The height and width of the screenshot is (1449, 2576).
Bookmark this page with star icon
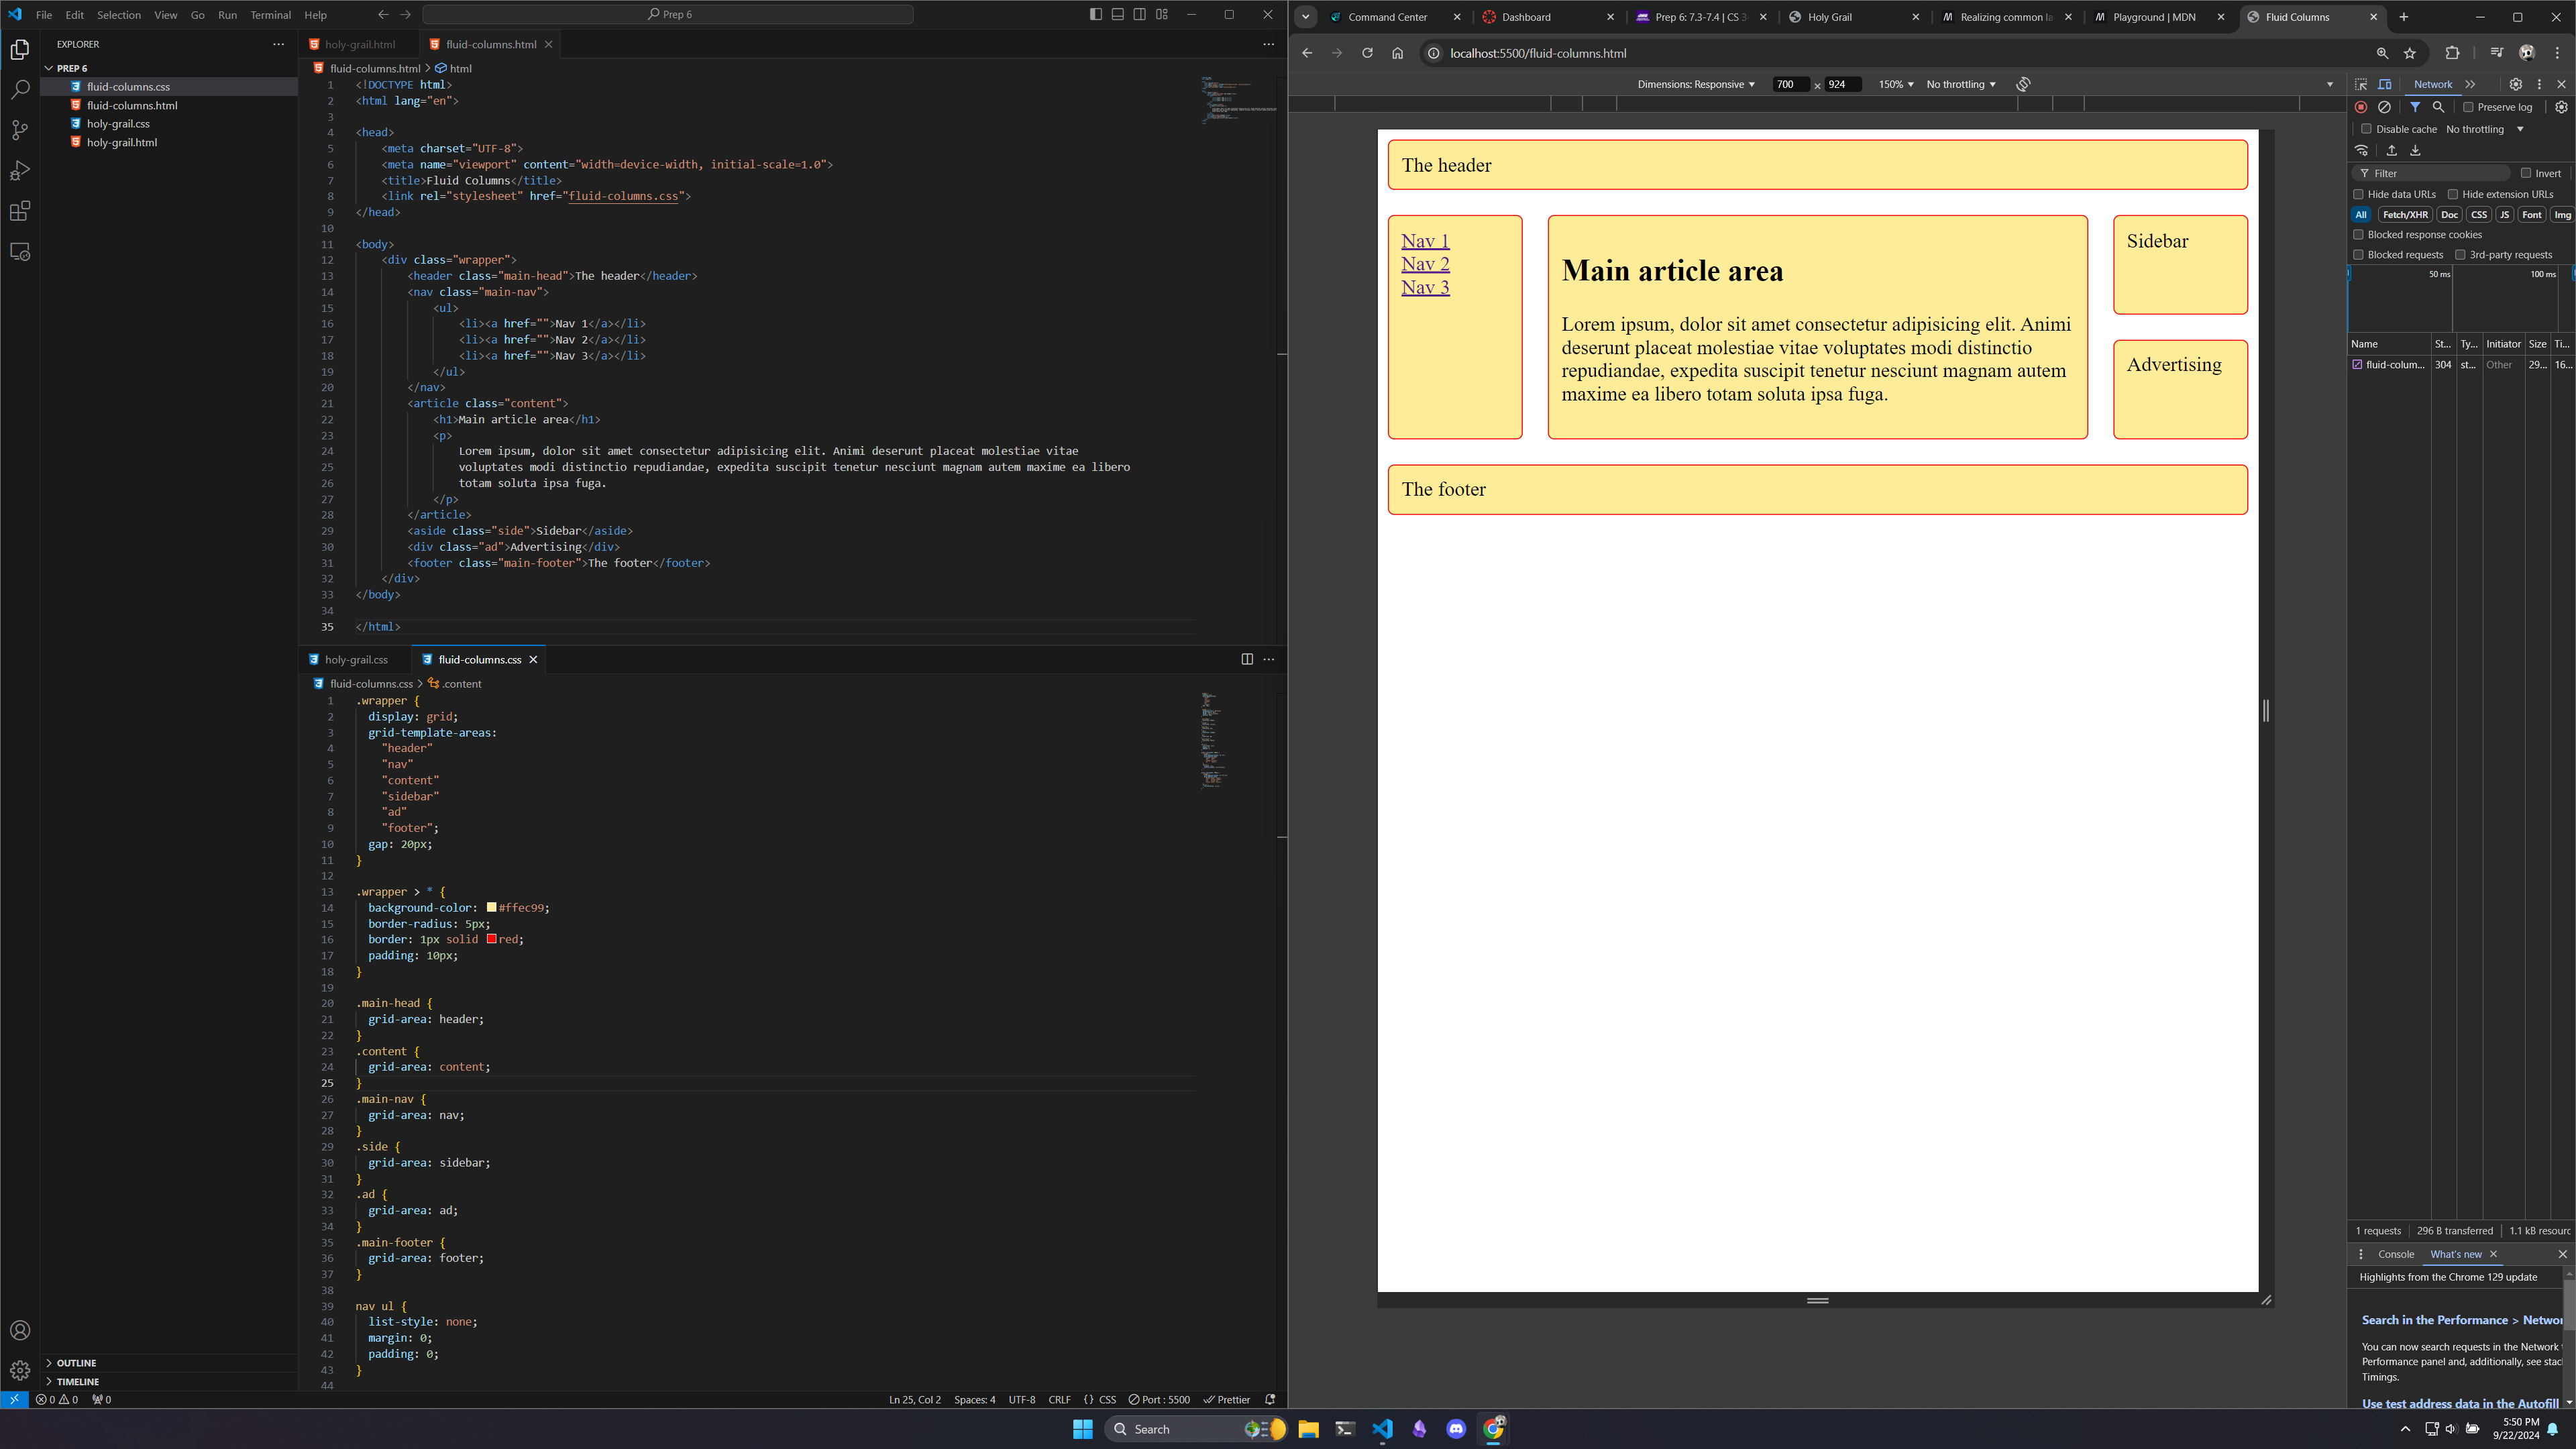pyautogui.click(x=2410, y=53)
